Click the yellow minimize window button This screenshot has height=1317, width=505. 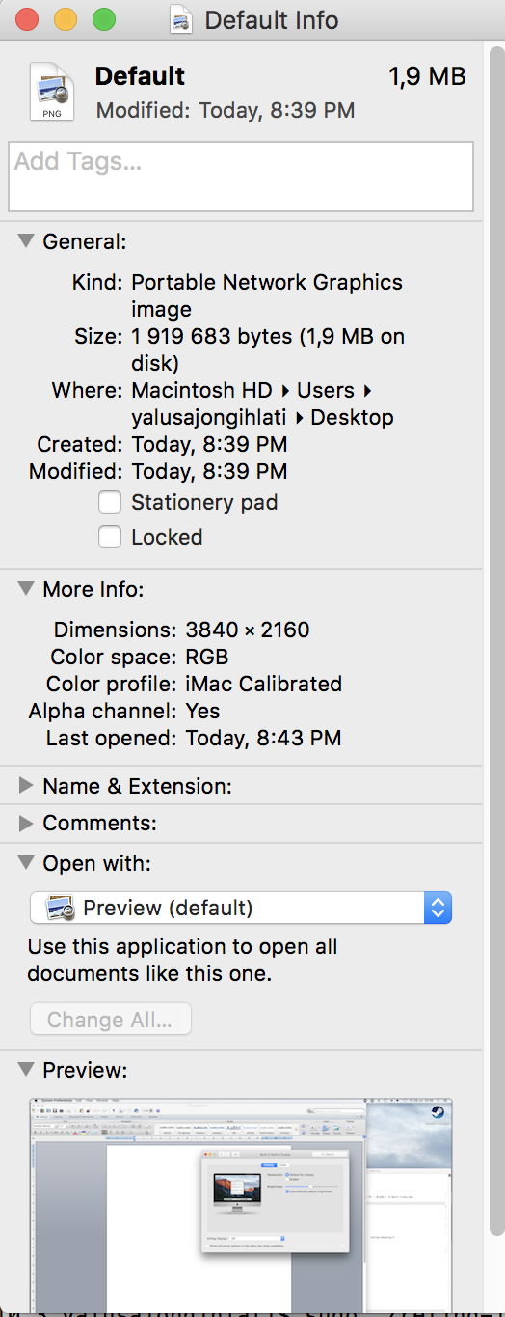[65, 19]
